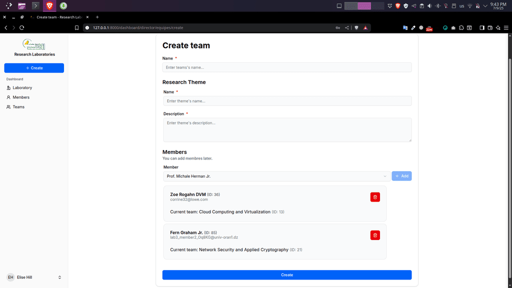Click the address bar URL

point(138,28)
